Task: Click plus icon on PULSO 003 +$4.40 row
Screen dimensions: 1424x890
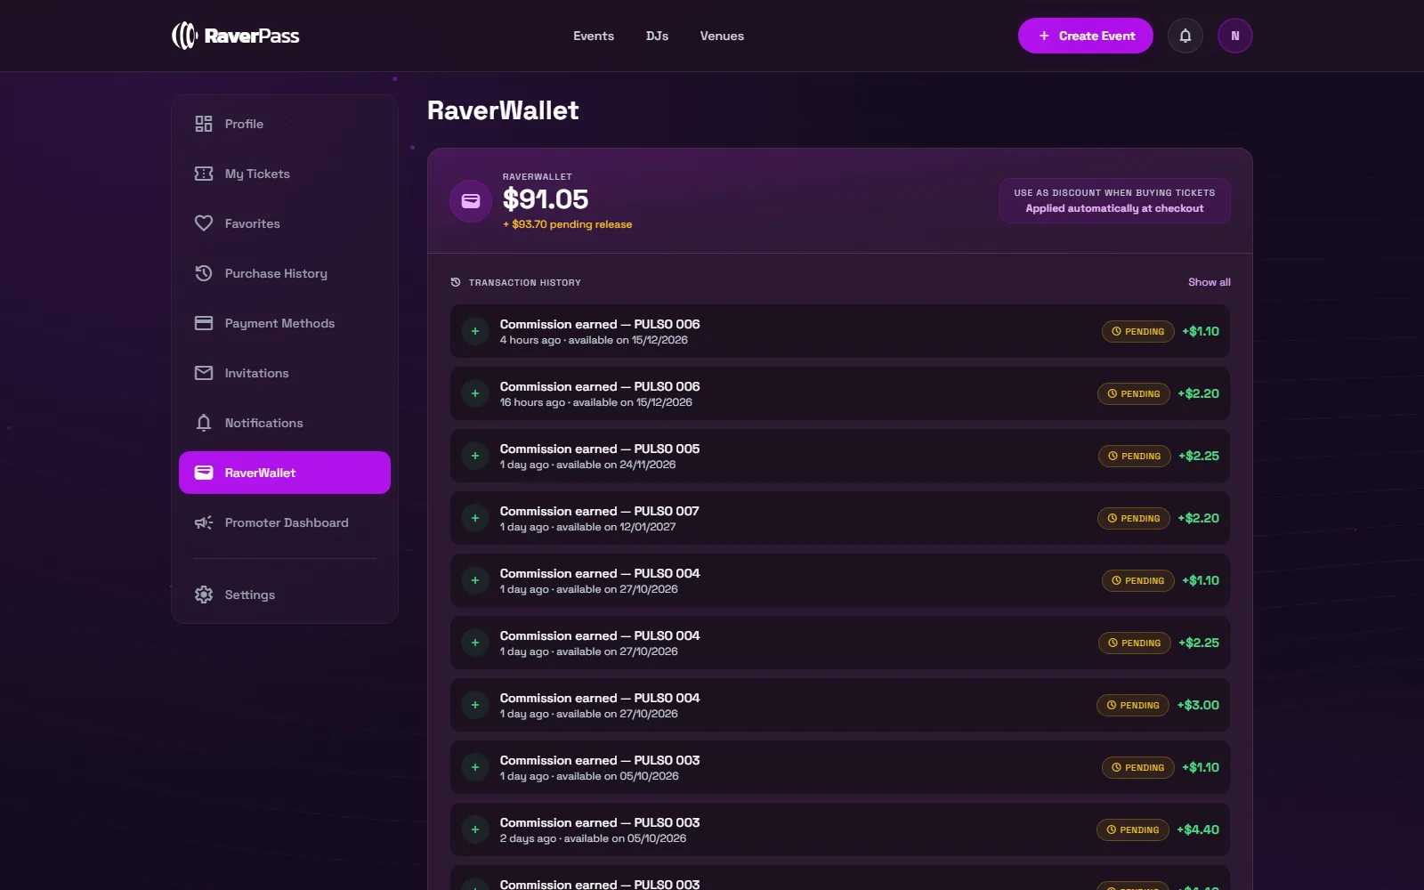Action: (x=475, y=829)
